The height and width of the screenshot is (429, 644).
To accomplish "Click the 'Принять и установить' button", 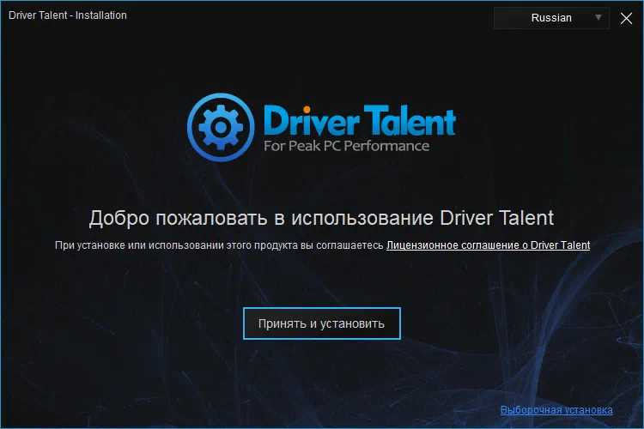I will [x=322, y=323].
